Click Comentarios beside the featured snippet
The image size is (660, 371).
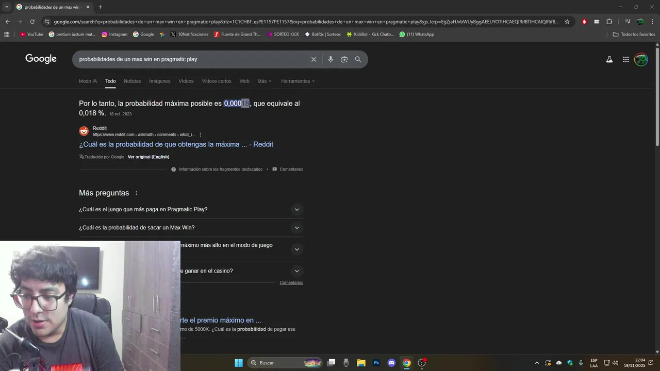click(288, 170)
